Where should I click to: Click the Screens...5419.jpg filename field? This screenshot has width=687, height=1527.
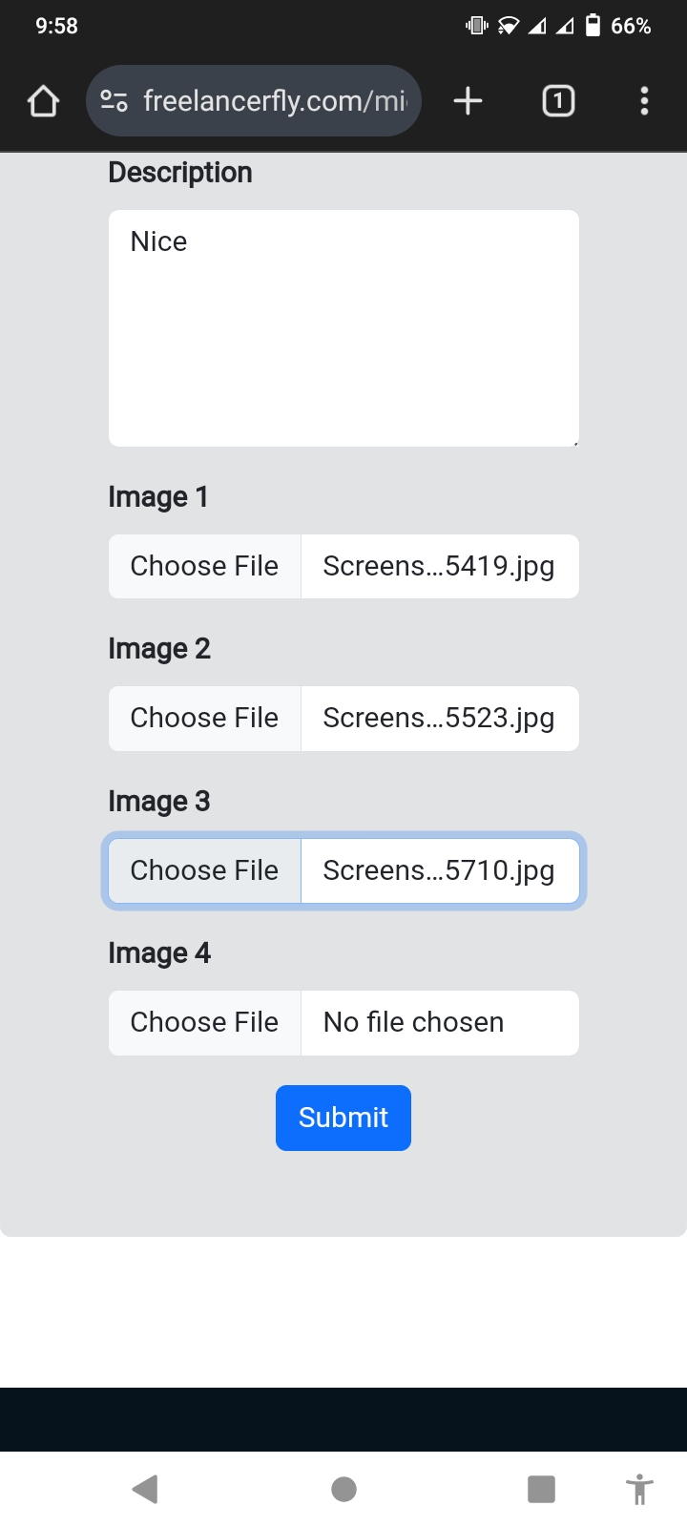click(439, 567)
